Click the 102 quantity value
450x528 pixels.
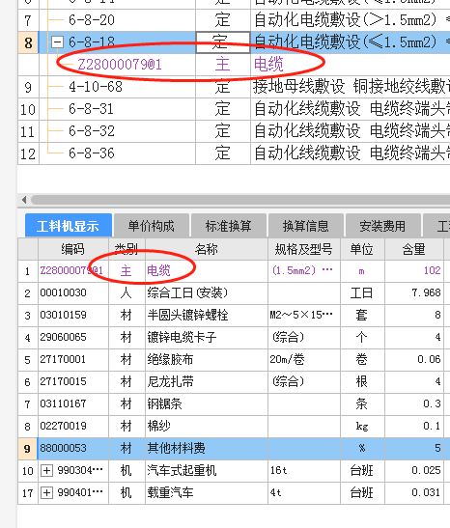tap(433, 270)
